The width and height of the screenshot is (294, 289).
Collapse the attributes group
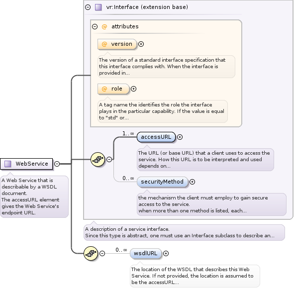coord(95,27)
